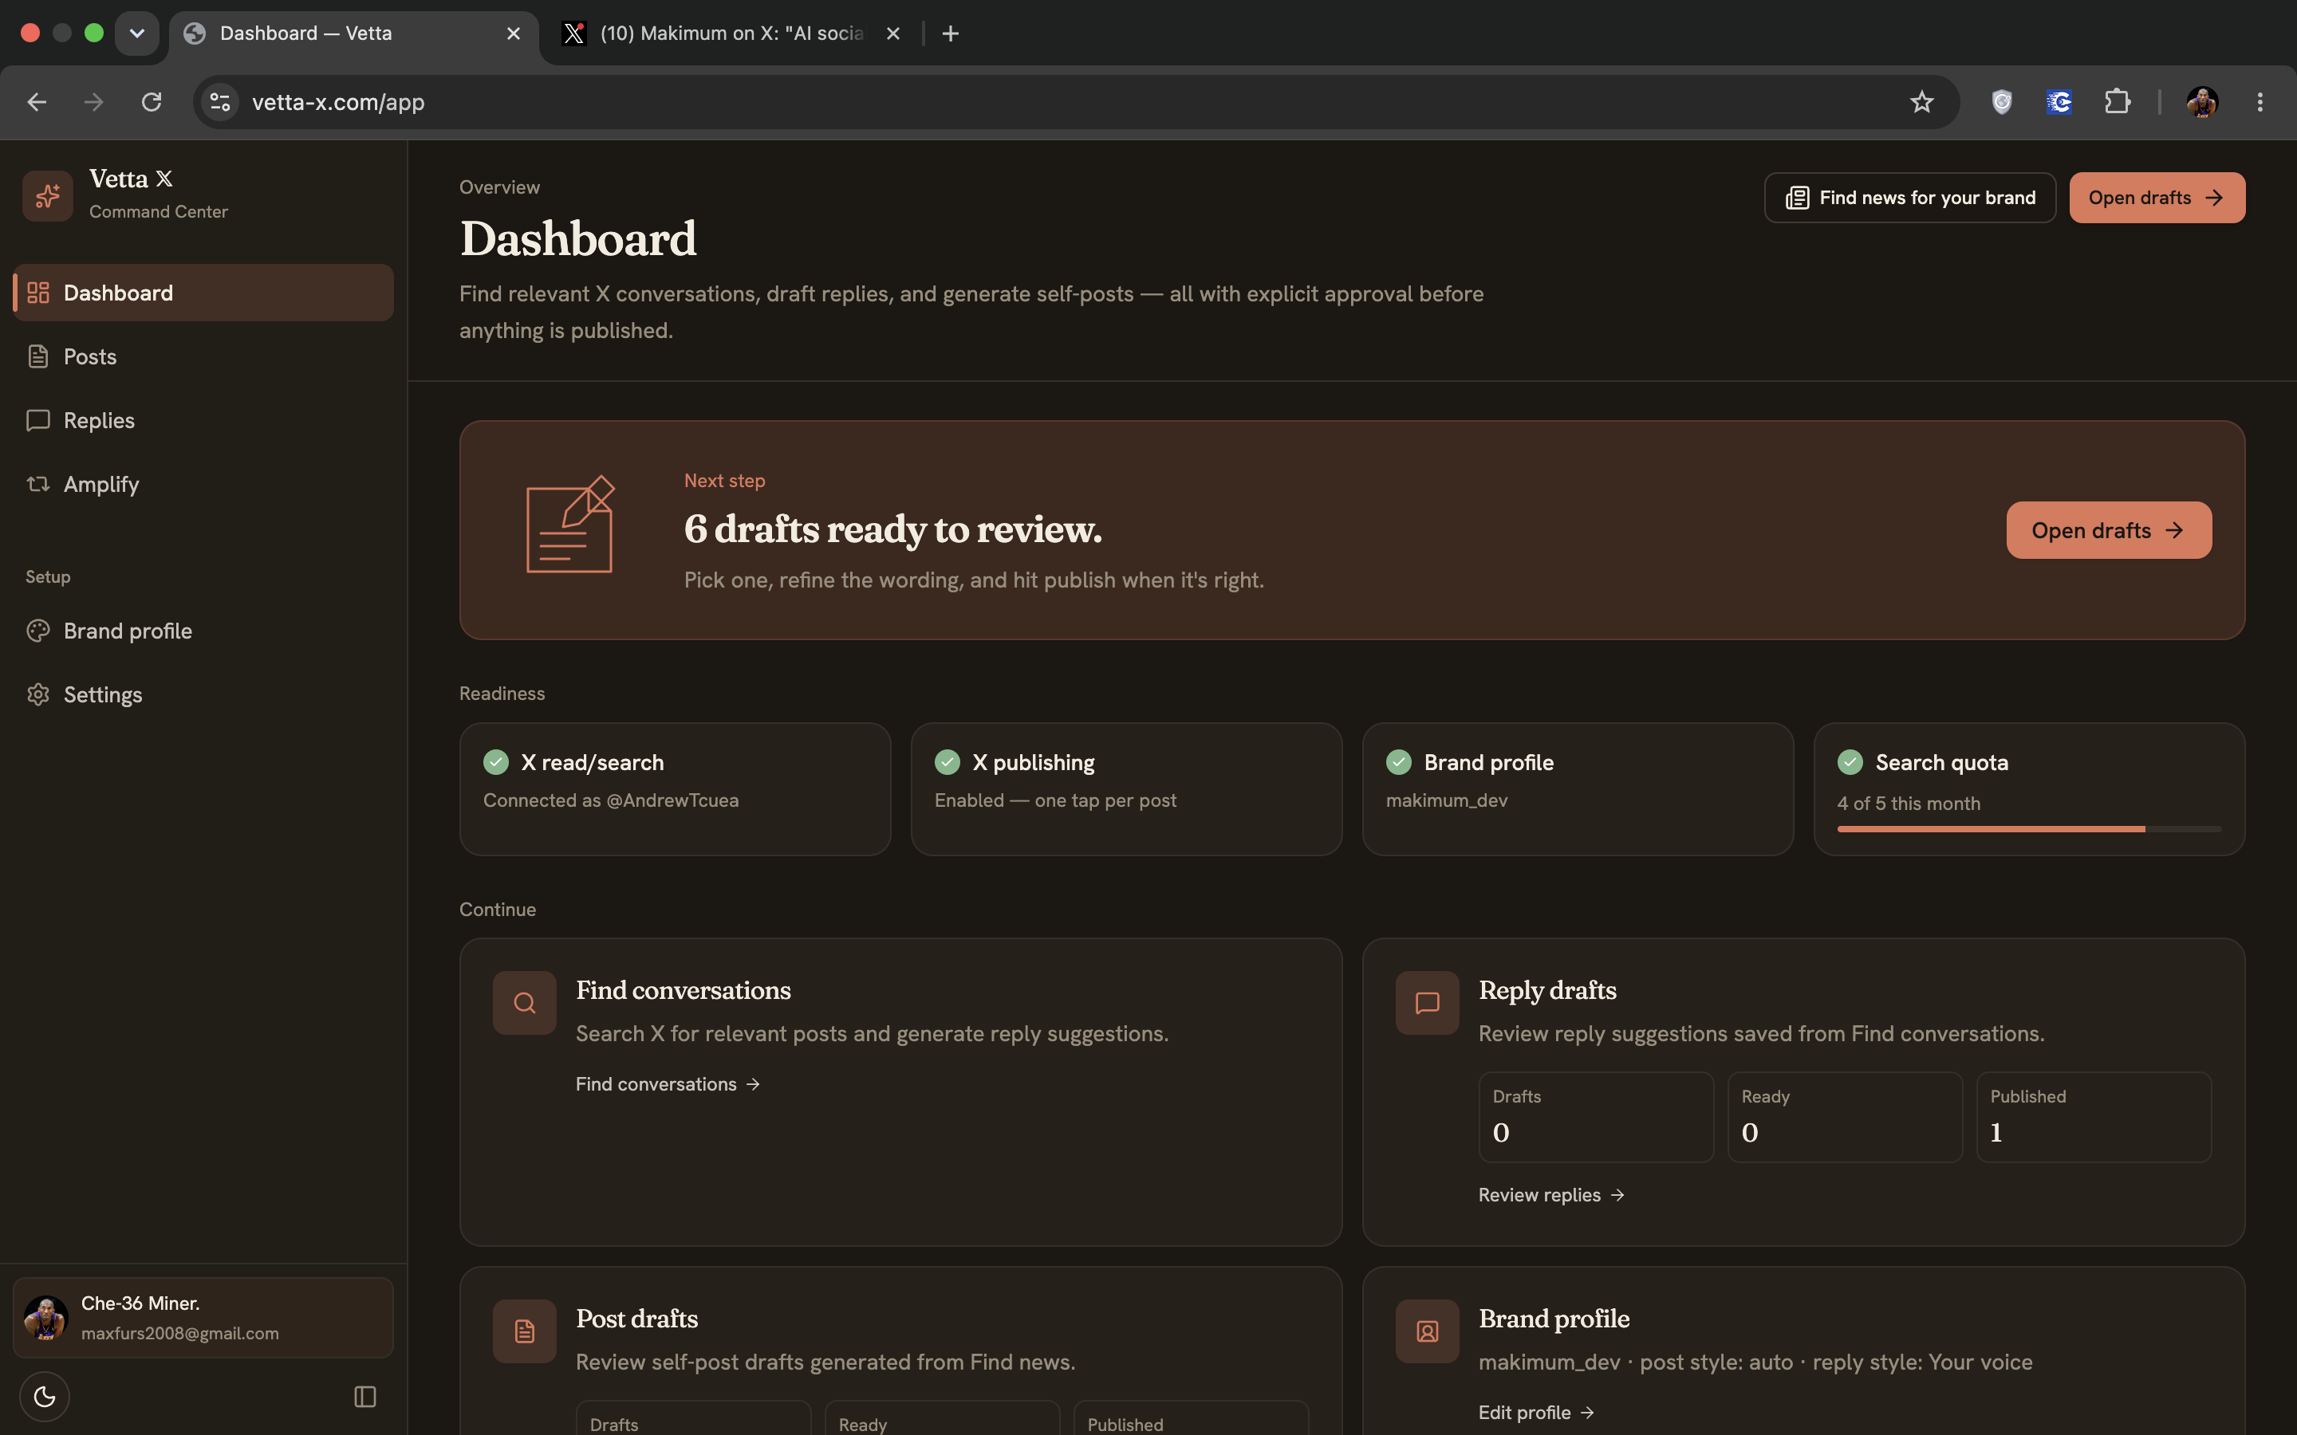Open the Chrome profile avatar

2202,101
